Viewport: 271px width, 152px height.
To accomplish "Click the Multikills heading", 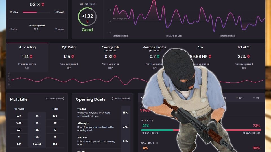I will (x=19, y=99).
